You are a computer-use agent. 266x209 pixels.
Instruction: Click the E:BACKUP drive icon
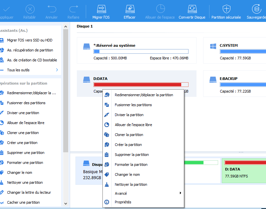click(x=213, y=80)
